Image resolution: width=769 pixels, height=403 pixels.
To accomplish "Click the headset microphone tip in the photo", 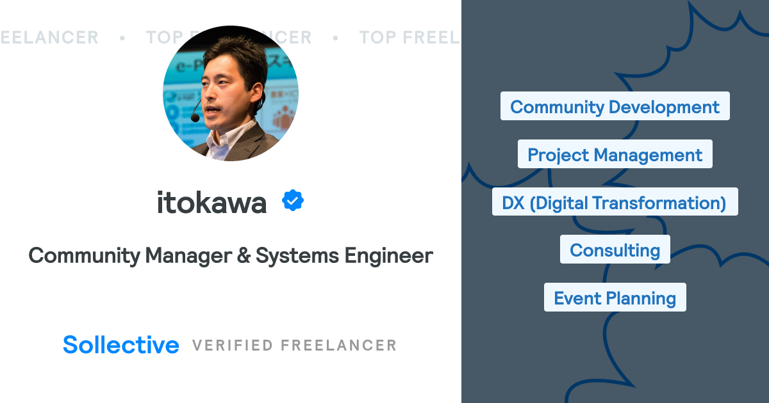I will [195, 118].
